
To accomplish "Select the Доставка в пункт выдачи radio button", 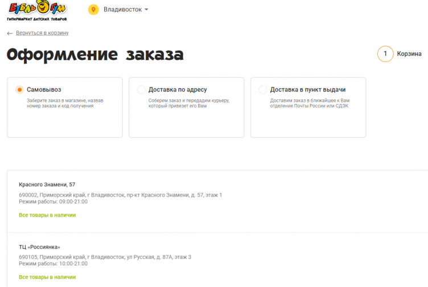I will 263,90.
